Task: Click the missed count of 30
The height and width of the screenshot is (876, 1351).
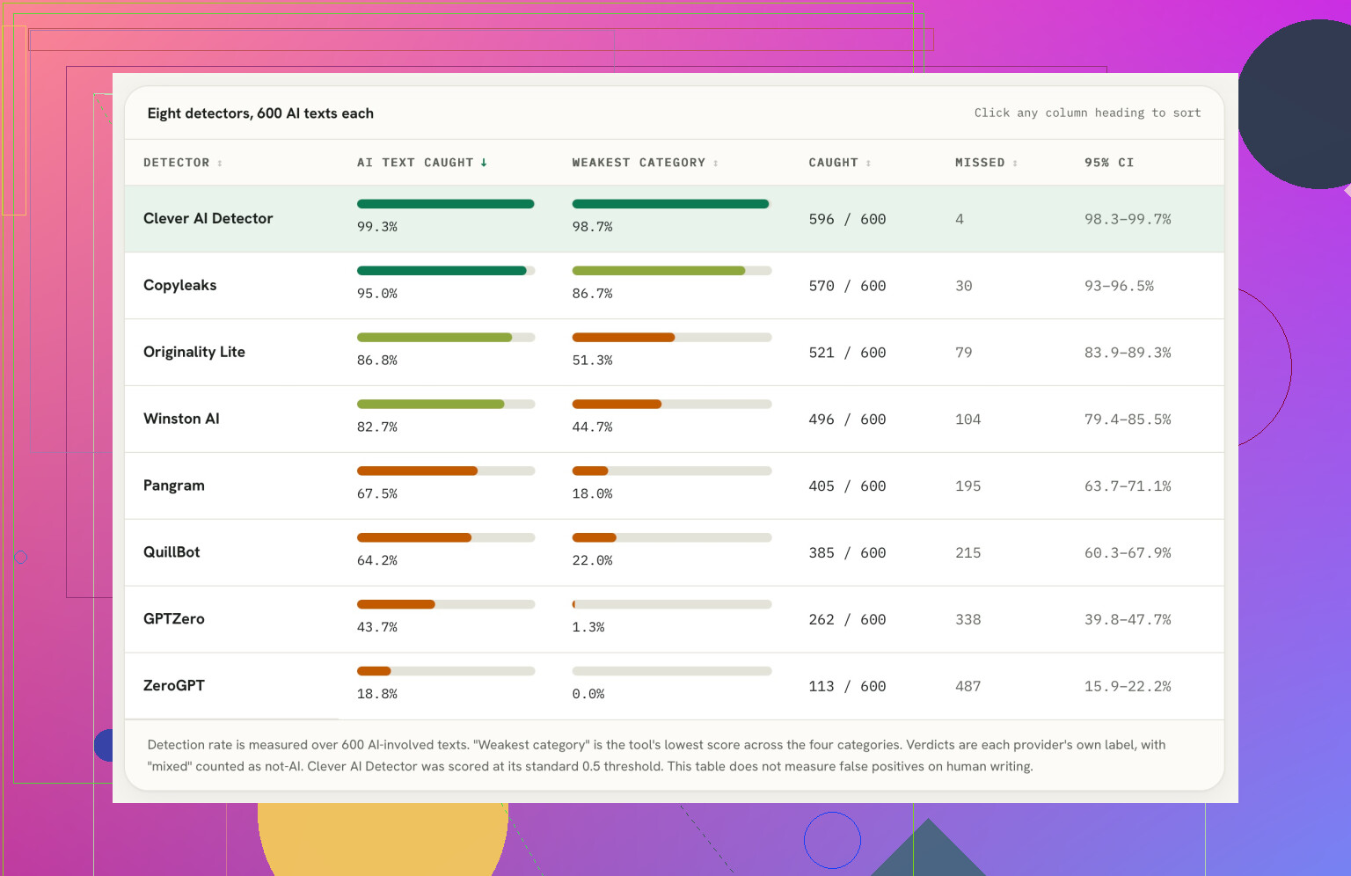Action: coord(964,286)
